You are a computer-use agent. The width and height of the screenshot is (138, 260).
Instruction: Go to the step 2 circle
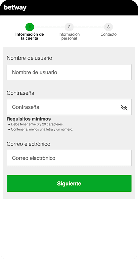click(69, 27)
